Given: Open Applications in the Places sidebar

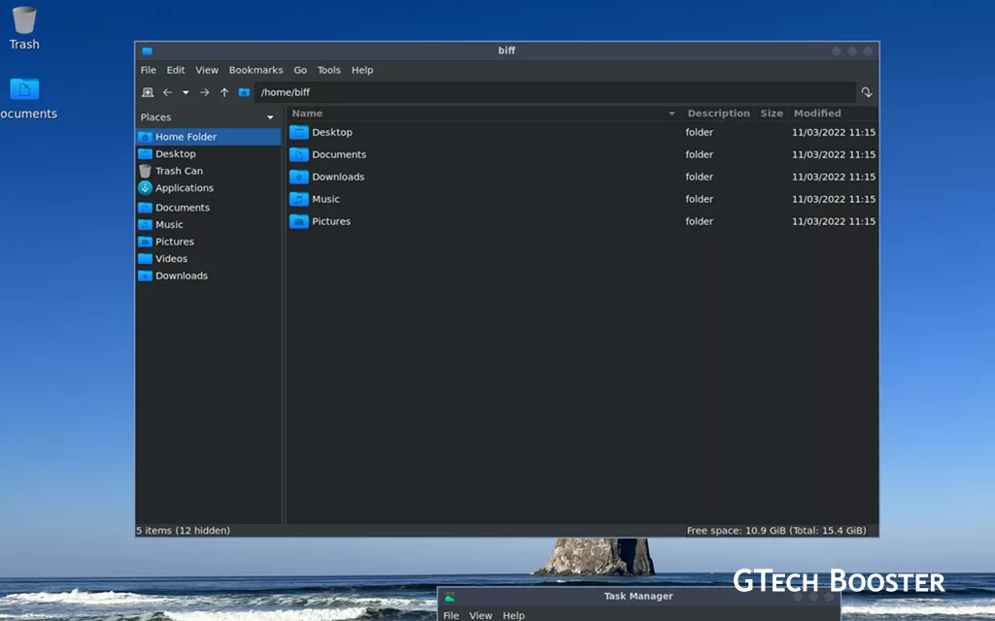Looking at the screenshot, I should pyautogui.click(x=184, y=188).
